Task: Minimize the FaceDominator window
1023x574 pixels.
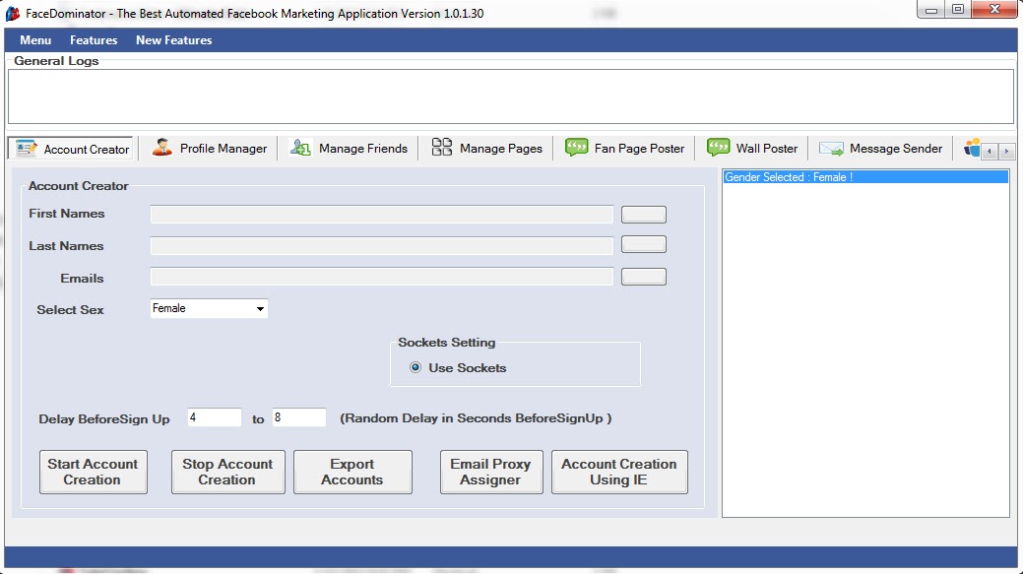Action: [x=931, y=10]
